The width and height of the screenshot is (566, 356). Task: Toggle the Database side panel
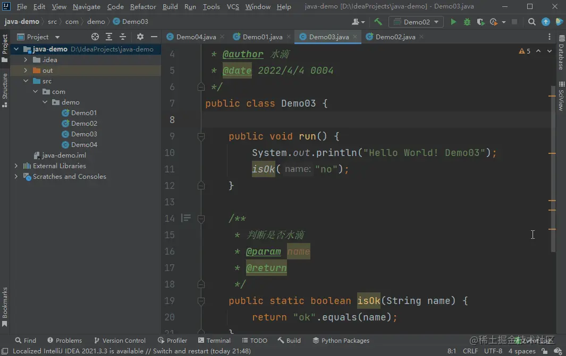561,54
